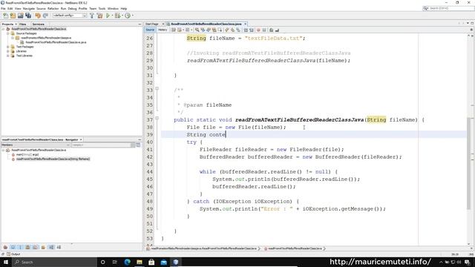Click the Redo toolbar icon
This screenshot has height=267, width=475.
click(45, 16)
